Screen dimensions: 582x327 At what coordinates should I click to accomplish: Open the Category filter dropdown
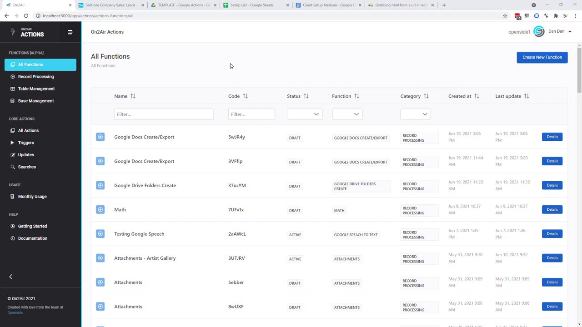[416, 114]
